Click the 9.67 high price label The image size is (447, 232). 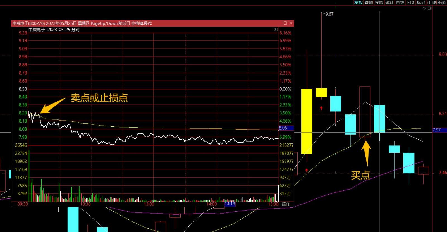coord(329,14)
